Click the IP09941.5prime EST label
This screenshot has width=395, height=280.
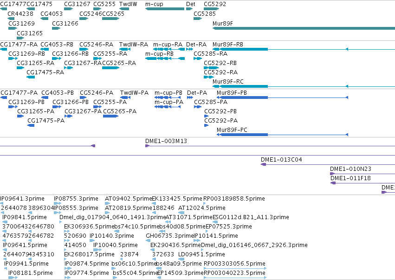[26, 264]
